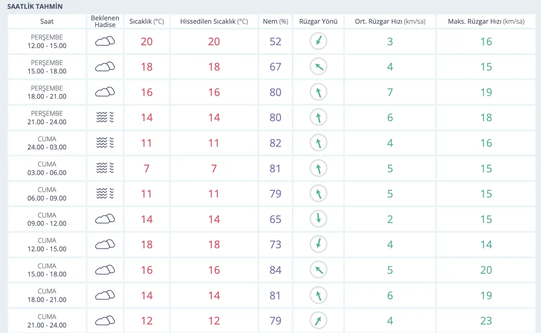Click the Maks. Rüzgar Hızı column header
This screenshot has height=333, width=541.
tap(486, 22)
